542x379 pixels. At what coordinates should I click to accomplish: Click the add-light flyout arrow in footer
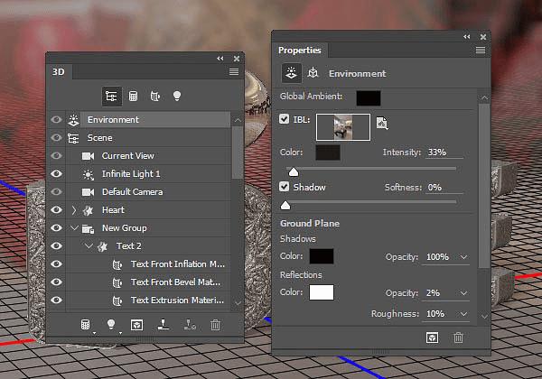tap(120, 333)
